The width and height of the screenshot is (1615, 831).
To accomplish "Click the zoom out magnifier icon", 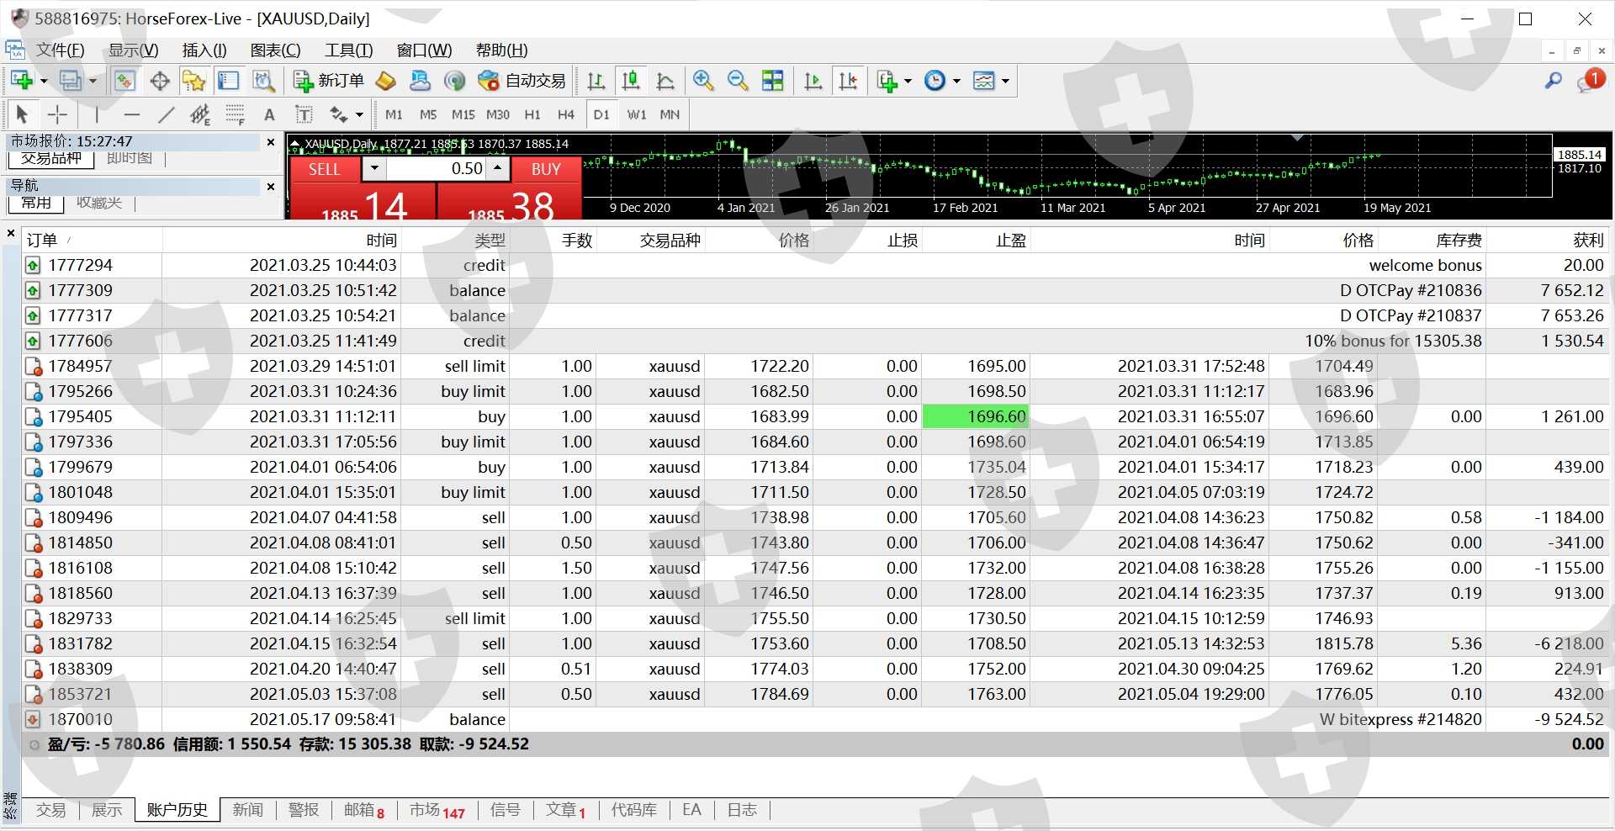I will 738,81.
